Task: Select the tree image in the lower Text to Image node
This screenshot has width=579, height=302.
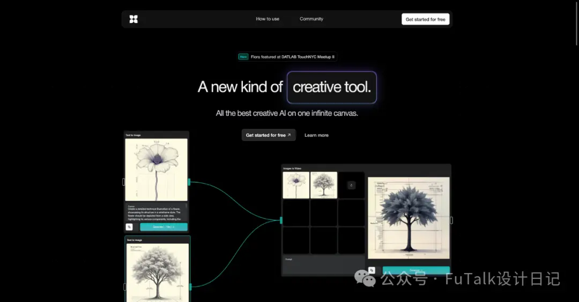Action: pyautogui.click(x=158, y=273)
